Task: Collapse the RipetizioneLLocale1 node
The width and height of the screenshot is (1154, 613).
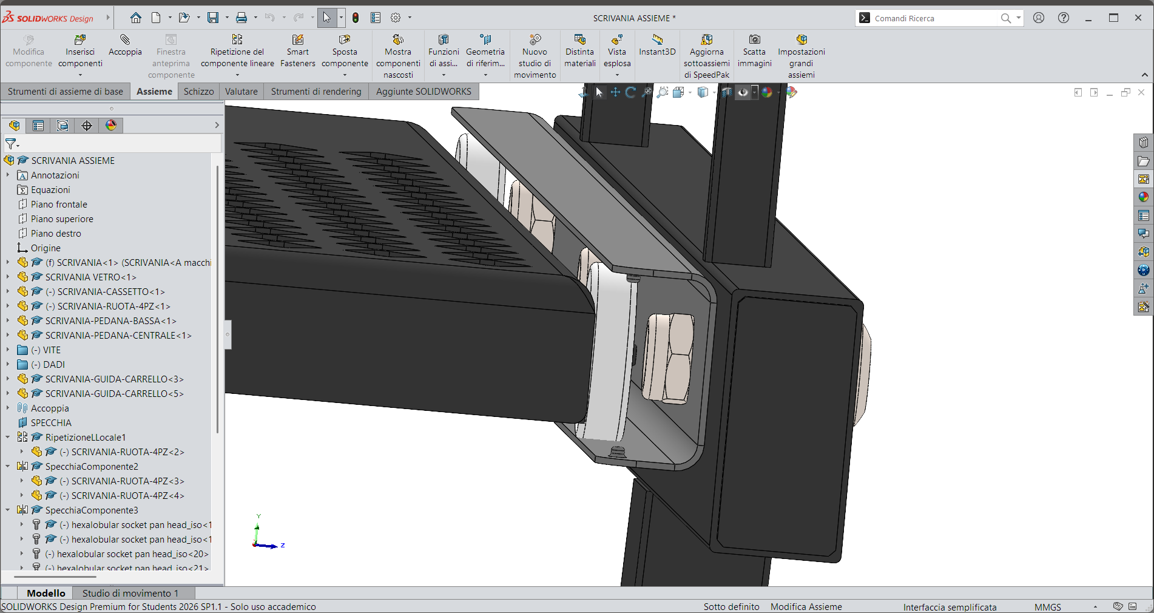Action: (8, 437)
